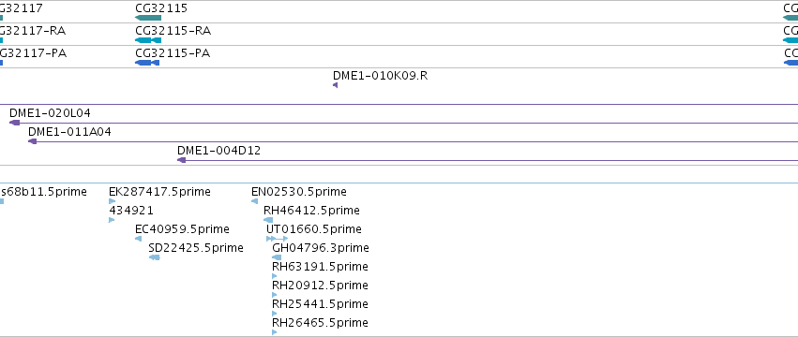The width and height of the screenshot is (798, 337).
Task: Click the CG32115-RA transcript glyph
Action: click(148, 40)
